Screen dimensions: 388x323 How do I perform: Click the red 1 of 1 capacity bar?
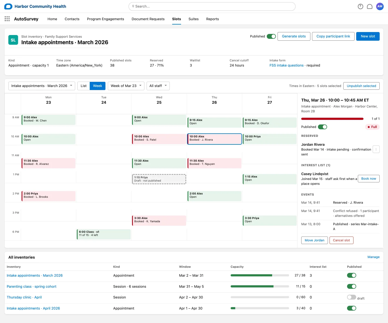(332, 119)
